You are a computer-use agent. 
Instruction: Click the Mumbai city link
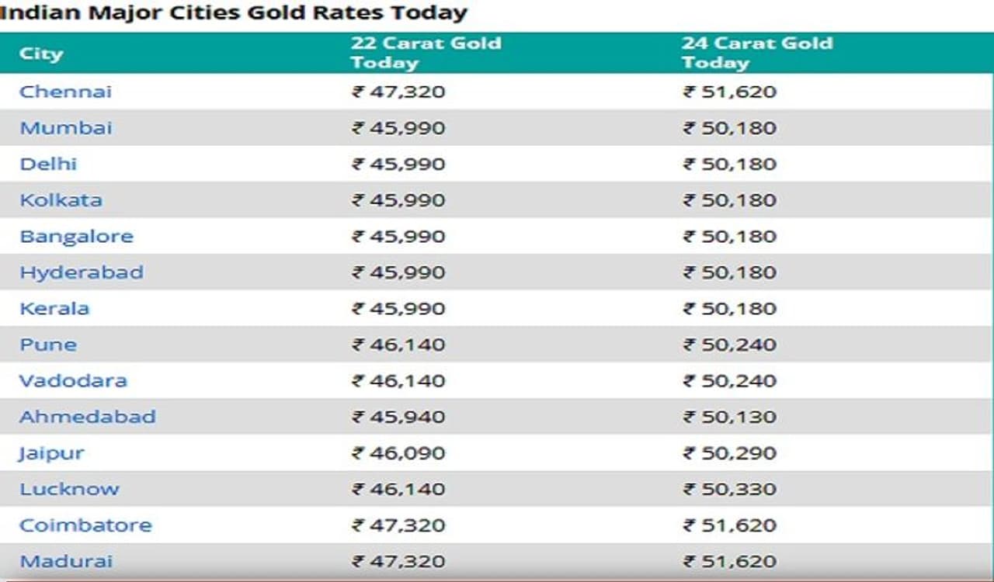[x=66, y=128]
